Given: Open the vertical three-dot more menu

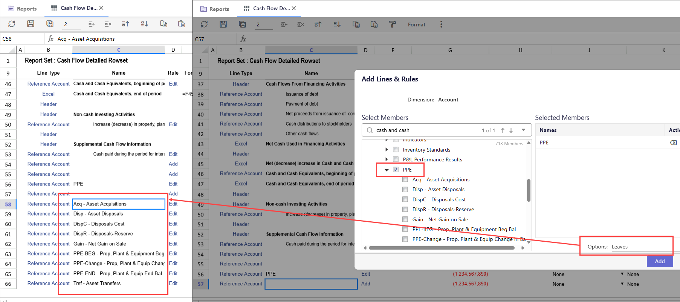Looking at the screenshot, I should (x=441, y=24).
